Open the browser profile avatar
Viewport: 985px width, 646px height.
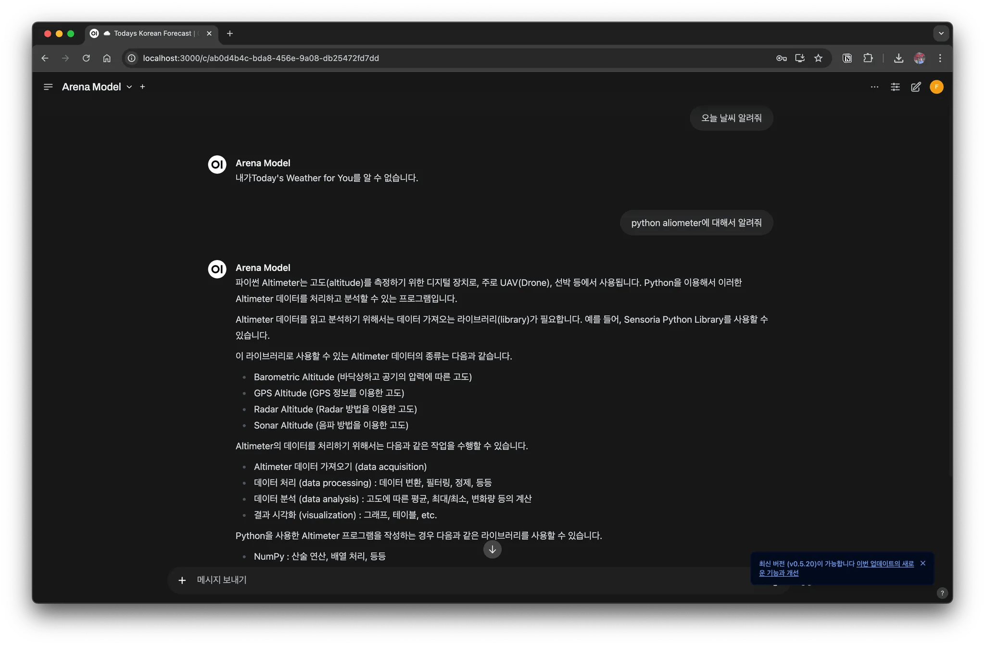pyautogui.click(x=919, y=58)
